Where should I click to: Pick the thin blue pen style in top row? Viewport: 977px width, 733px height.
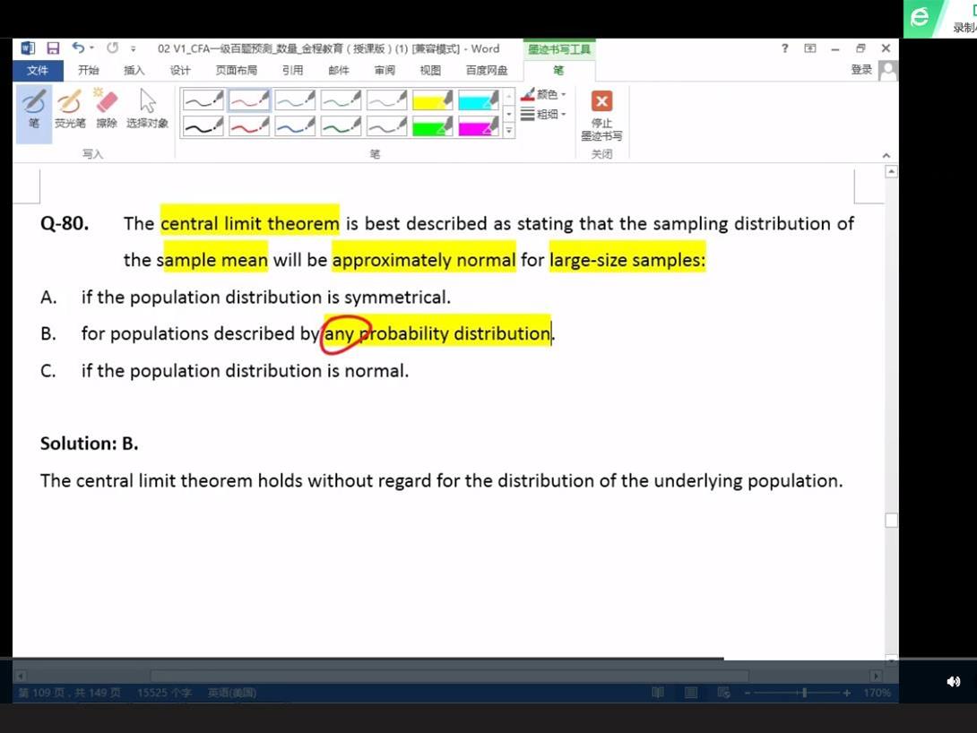click(296, 99)
